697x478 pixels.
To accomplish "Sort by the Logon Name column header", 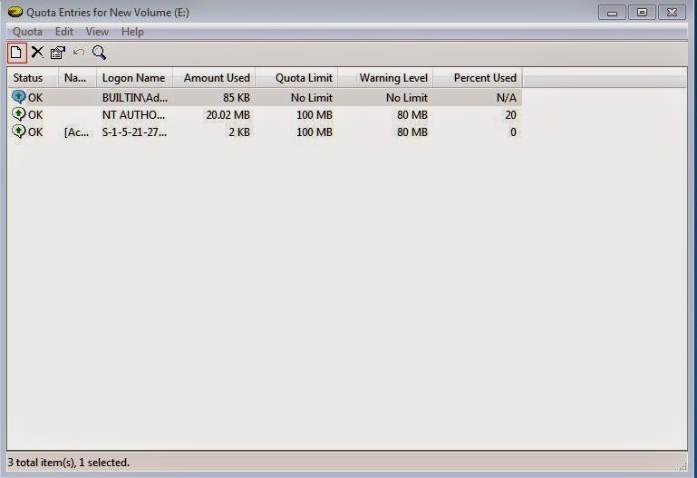I will [134, 78].
